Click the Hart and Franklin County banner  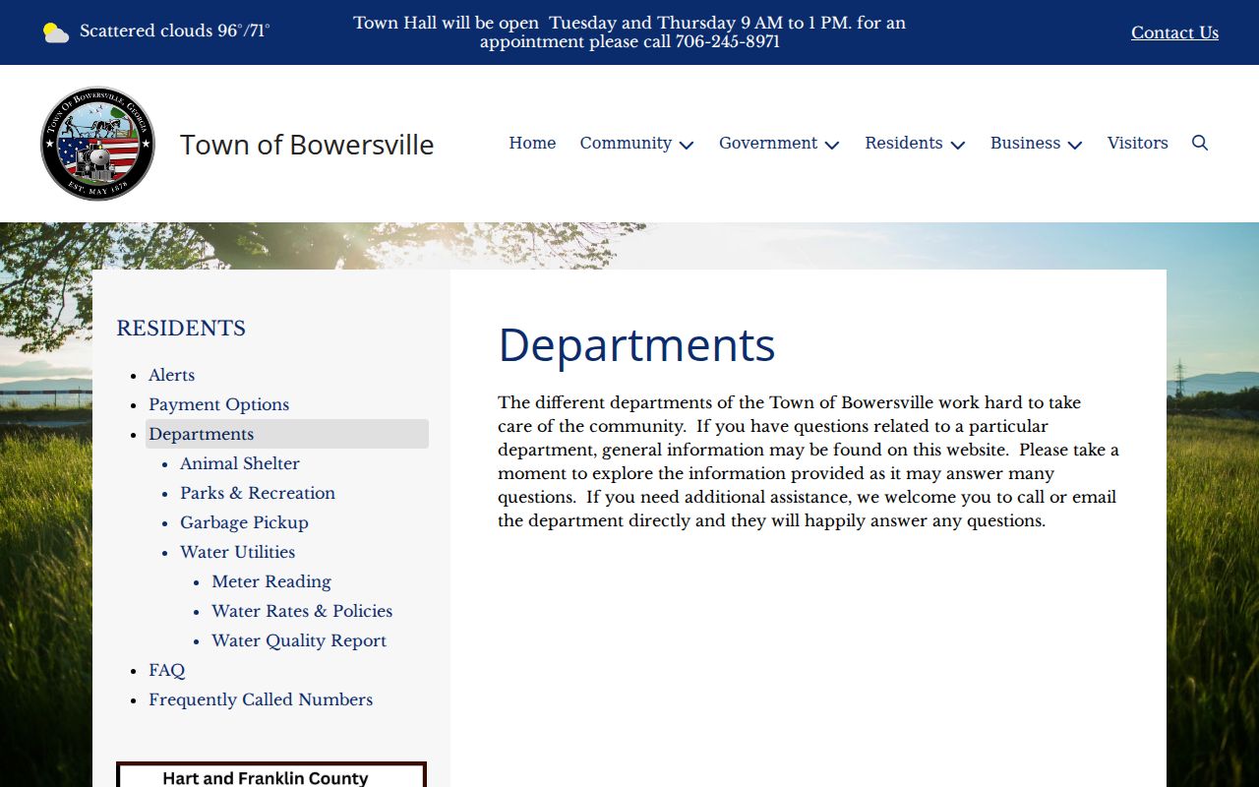coord(271,774)
